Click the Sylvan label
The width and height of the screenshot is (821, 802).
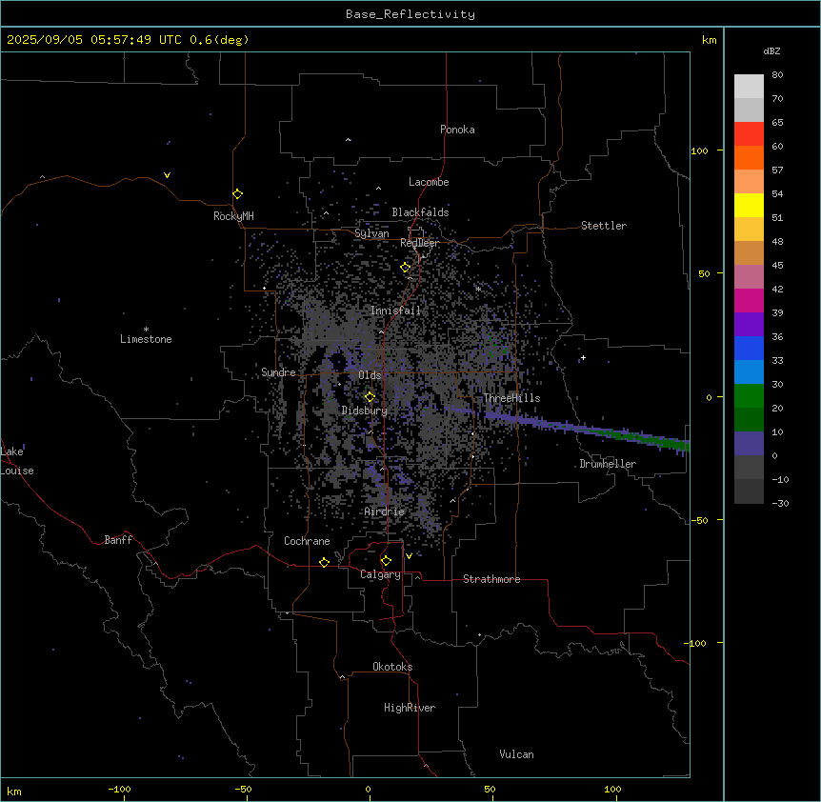371,233
